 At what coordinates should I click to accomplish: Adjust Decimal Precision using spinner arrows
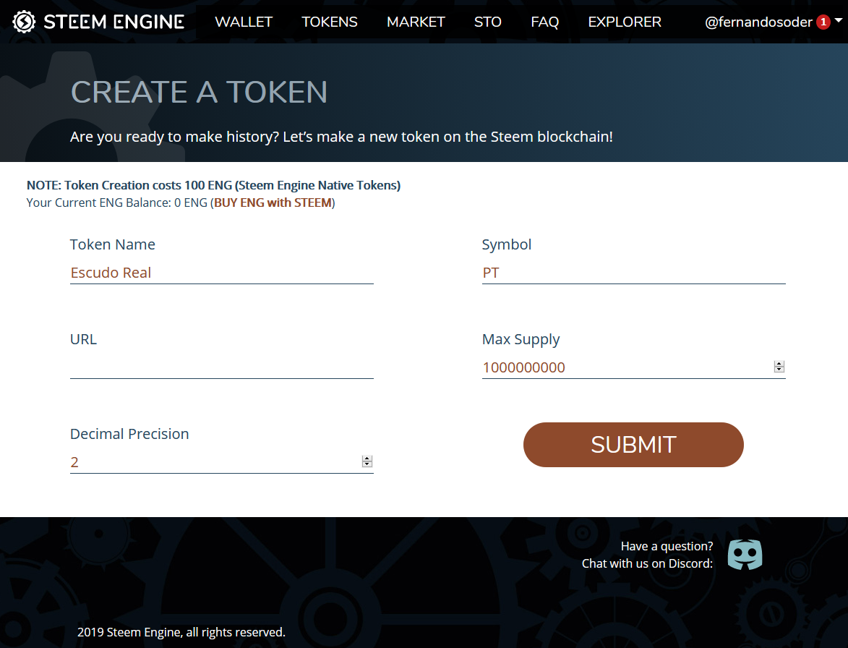point(367,461)
